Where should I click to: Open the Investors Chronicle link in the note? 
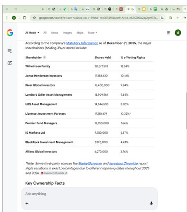pyautogui.click(x=123, y=164)
